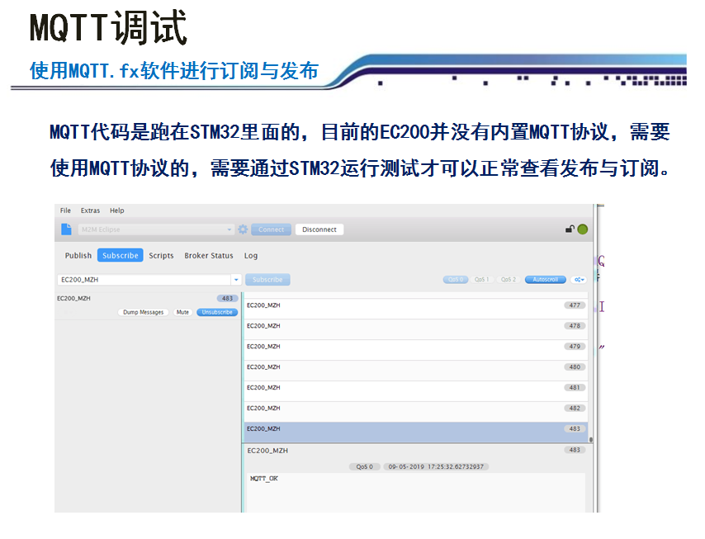705x539 pixels.
Task: Select QoS 0 option
Action: point(455,280)
